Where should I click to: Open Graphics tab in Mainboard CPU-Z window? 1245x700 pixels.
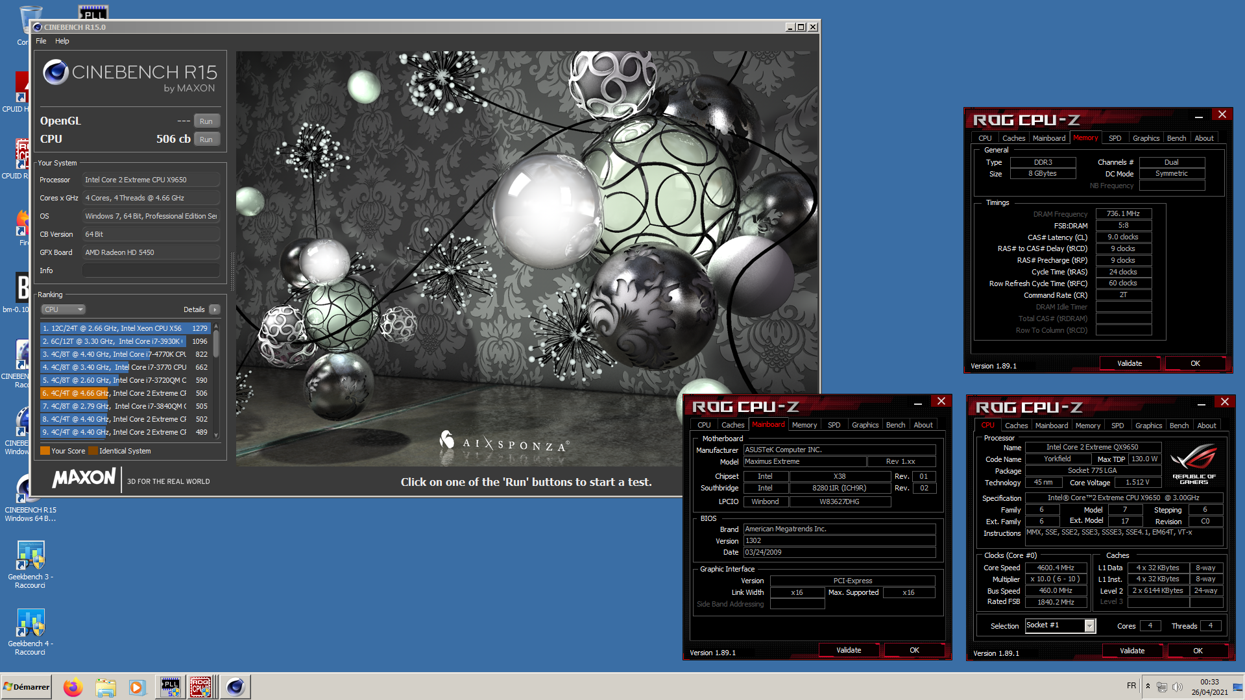click(865, 425)
